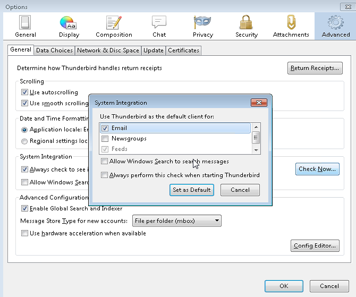This screenshot has width=356, height=297.
Task: Disable Enable Global Search and Indexer
Action: (x=24, y=208)
